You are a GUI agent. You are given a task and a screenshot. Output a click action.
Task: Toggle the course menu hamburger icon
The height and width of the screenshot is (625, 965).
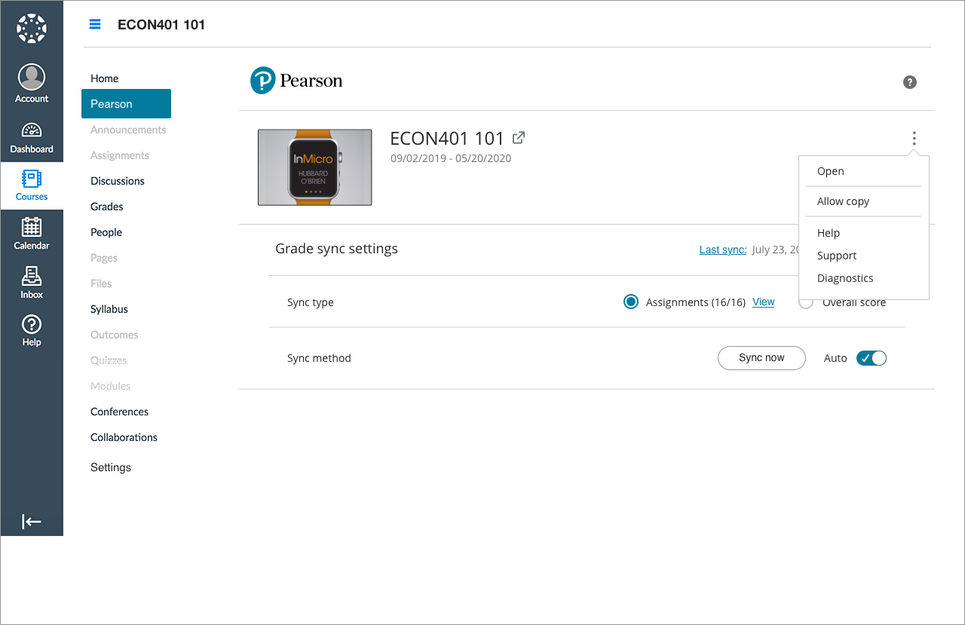(95, 24)
